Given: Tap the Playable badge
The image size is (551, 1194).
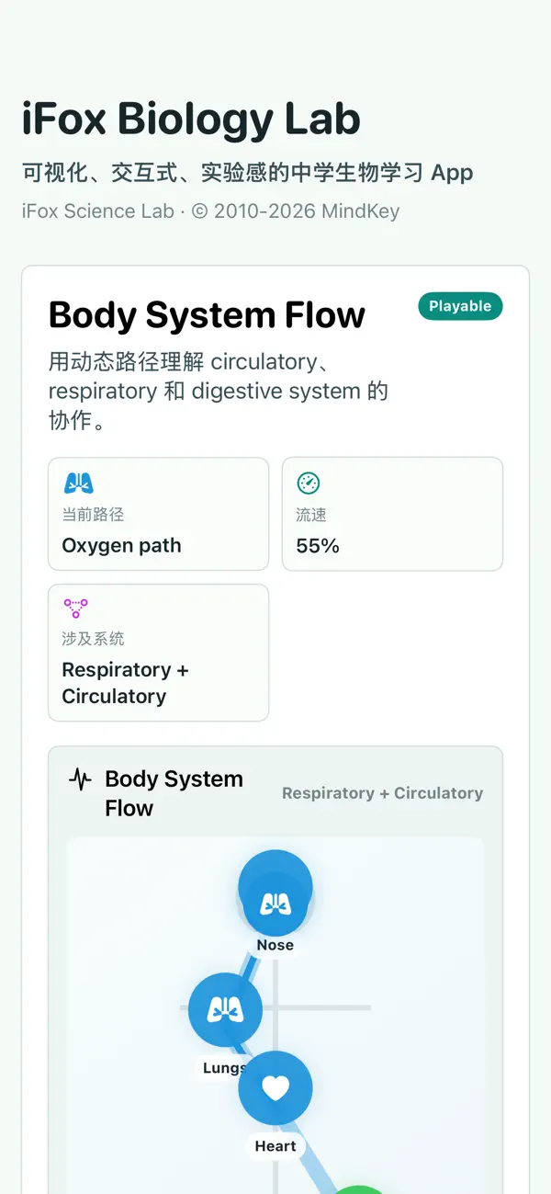Looking at the screenshot, I should click(x=460, y=306).
